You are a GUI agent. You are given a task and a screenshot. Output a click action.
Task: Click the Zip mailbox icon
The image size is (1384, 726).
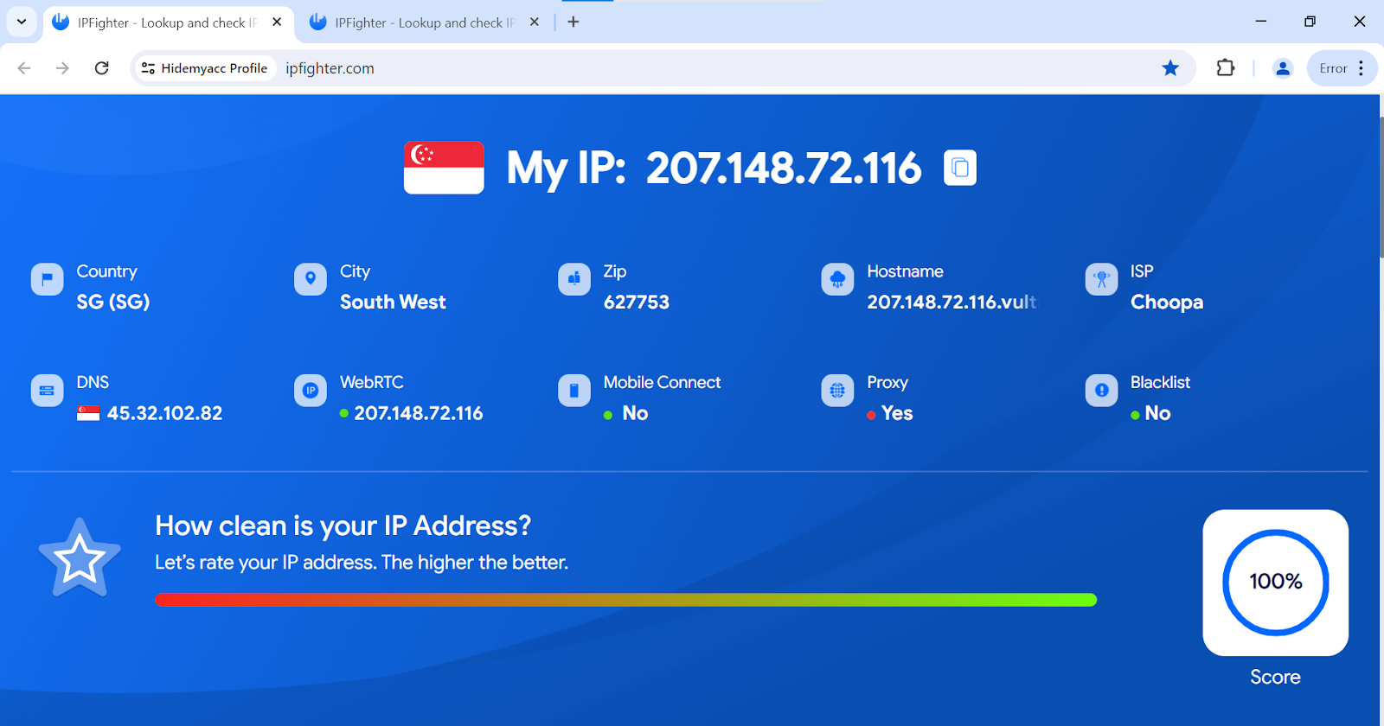pos(574,279)
